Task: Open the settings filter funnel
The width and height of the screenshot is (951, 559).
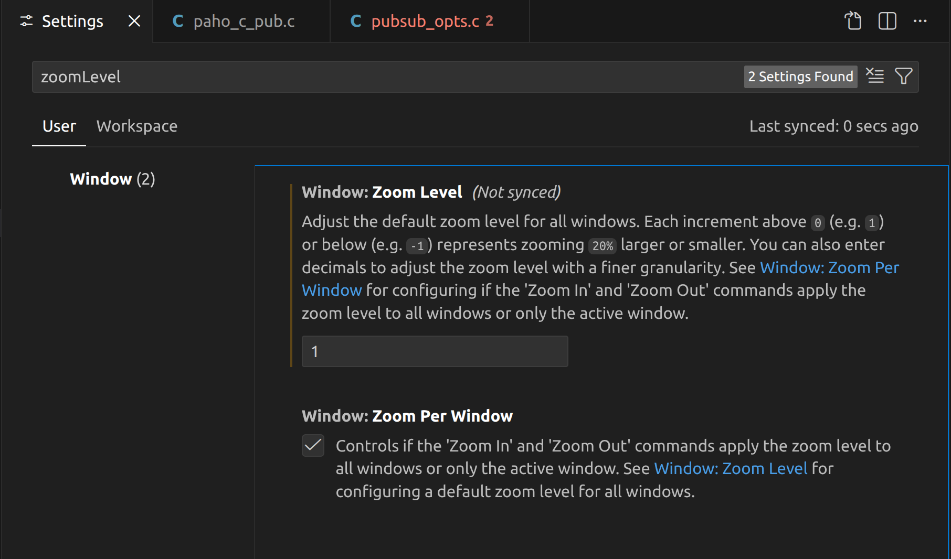Action: 904,77
